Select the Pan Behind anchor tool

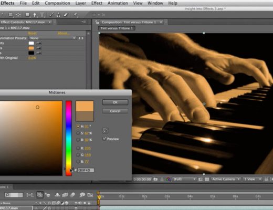coord(18,15)
